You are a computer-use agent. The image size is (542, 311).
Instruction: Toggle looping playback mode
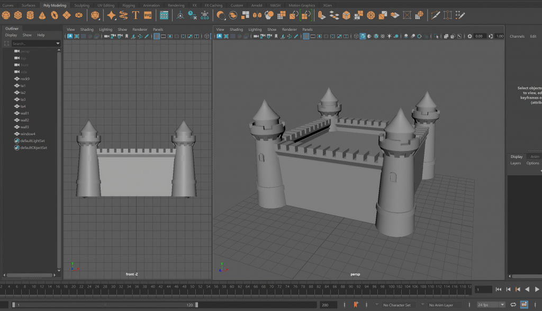[x=512, y=305]
